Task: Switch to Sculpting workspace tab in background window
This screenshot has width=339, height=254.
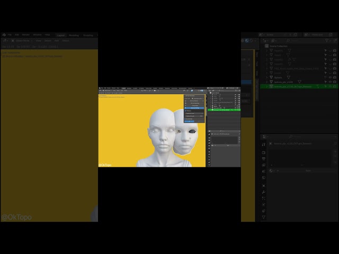Action: (x=88, y=35)
